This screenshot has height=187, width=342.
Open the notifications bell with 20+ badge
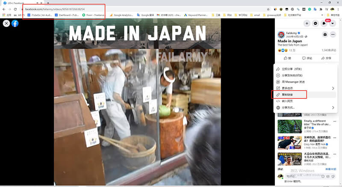click(324, 24)
